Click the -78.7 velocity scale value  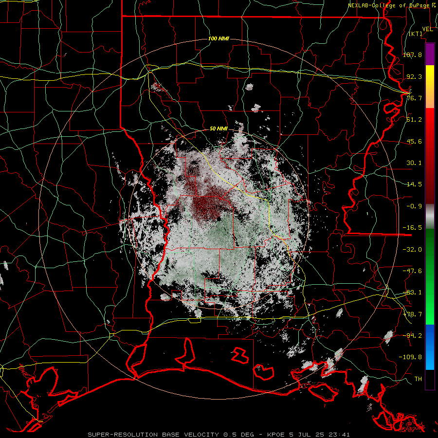412,314
